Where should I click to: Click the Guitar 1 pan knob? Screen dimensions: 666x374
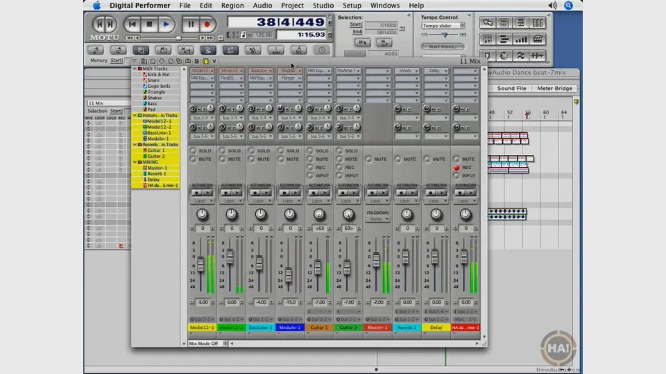point(319,215)
